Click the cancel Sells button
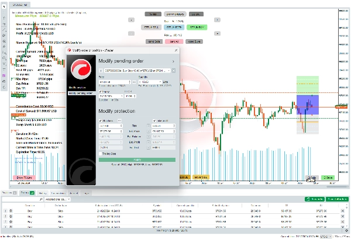 (x=154, y=41)
